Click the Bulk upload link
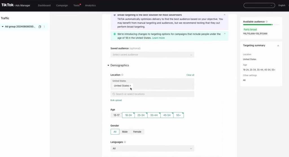The image size is (289, 157). click(116, 100)
